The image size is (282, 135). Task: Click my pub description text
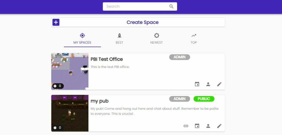(x=155, y=111)
